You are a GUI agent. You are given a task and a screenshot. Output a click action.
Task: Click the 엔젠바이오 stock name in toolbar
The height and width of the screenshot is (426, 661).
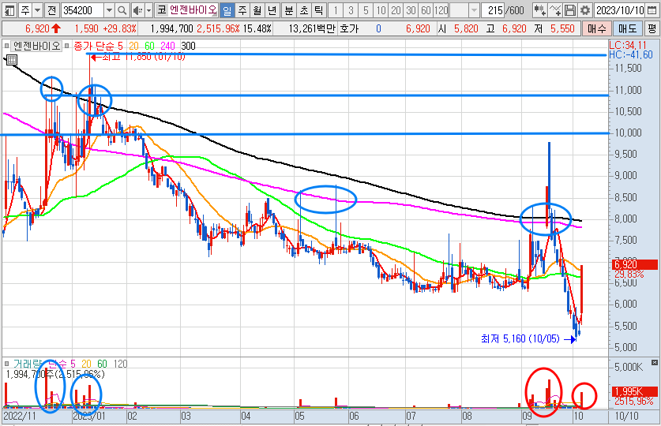point(193,10)
